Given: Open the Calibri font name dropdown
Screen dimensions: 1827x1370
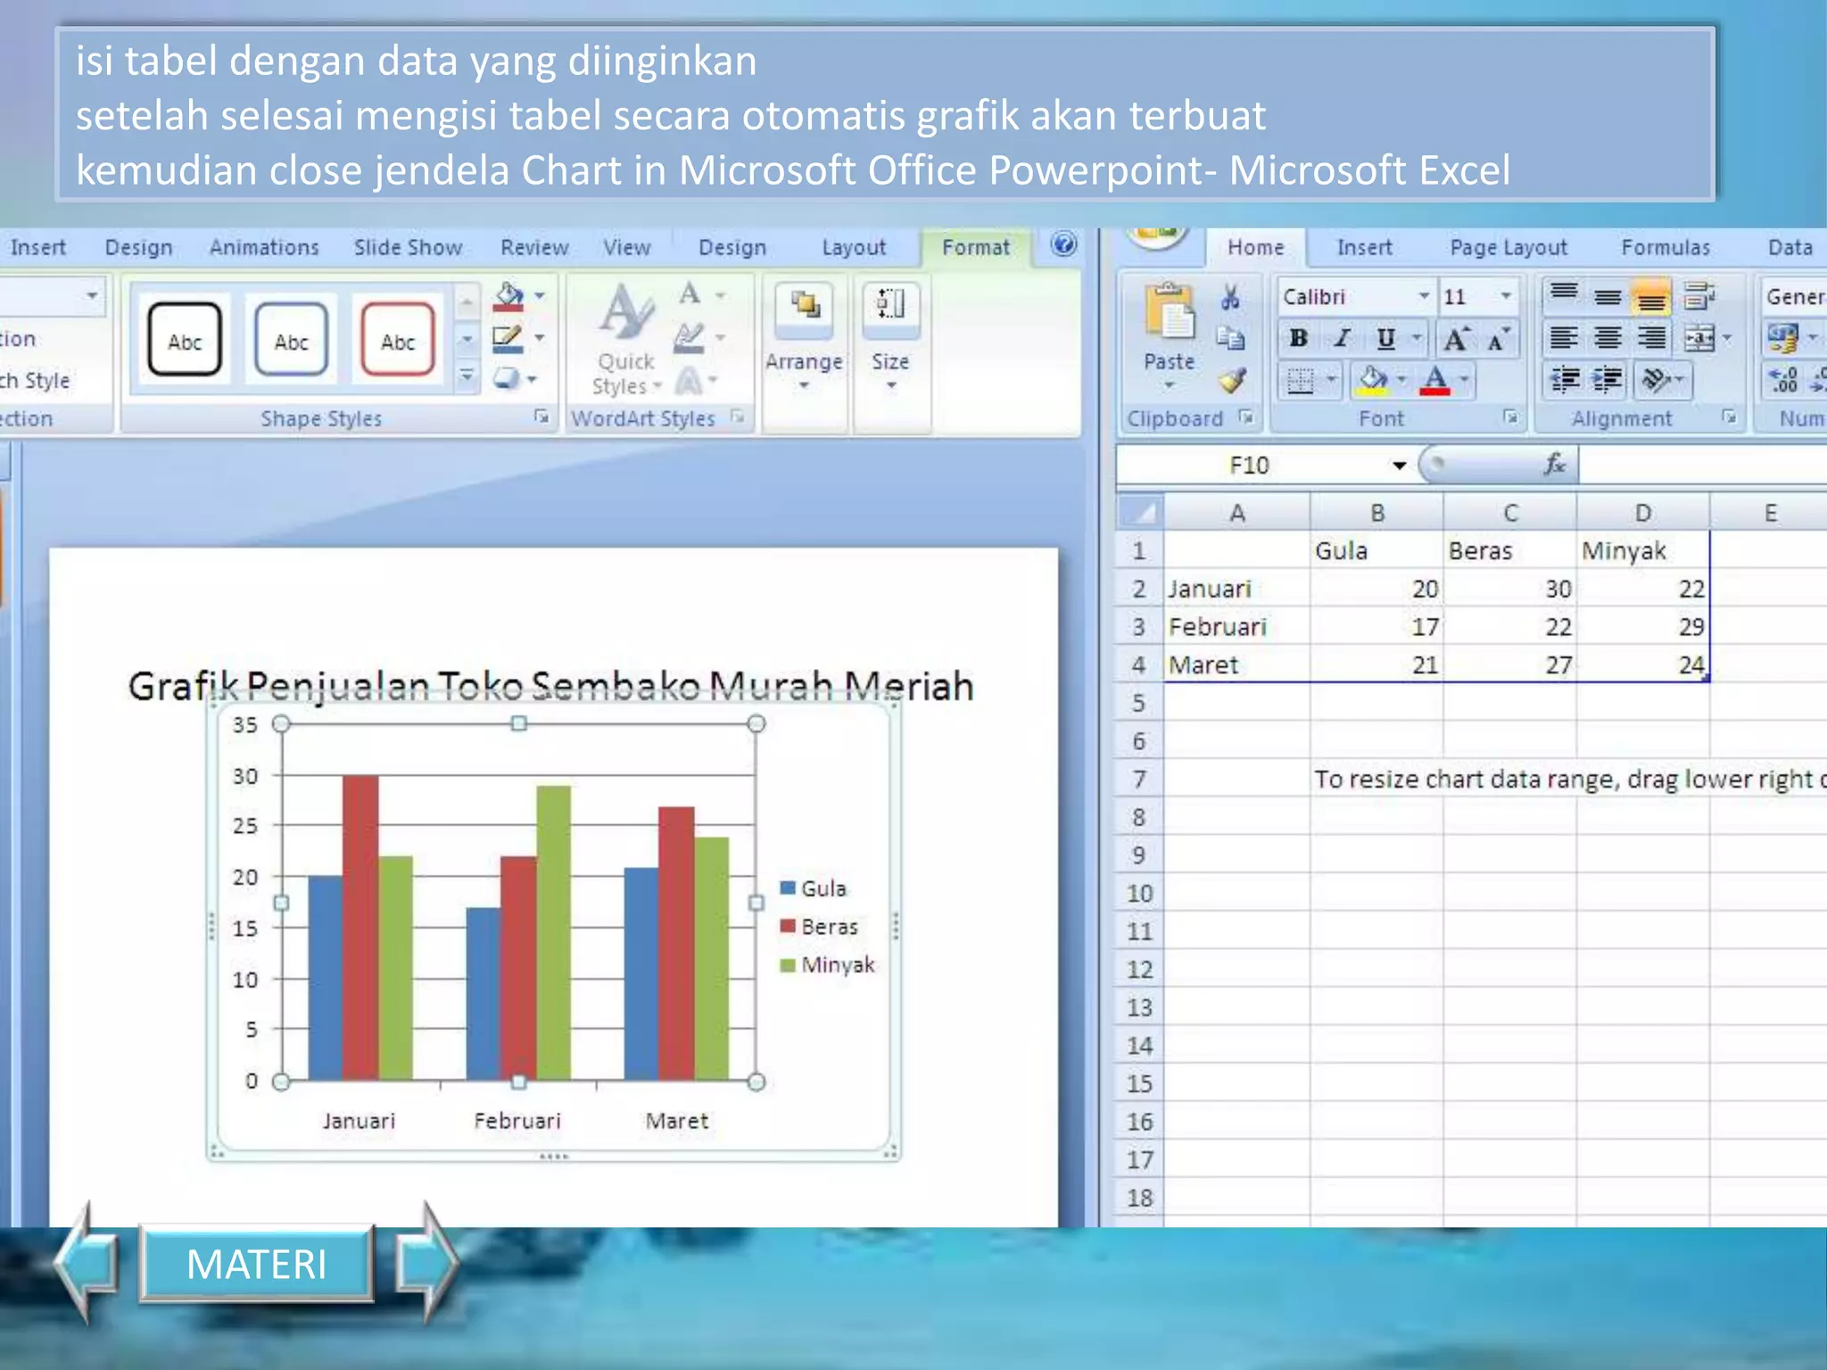Looking at the screenshot, I should 1424,296.
